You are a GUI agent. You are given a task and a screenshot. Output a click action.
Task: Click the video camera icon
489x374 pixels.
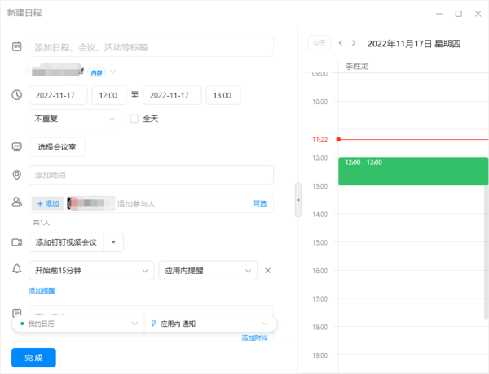tap(16, 242)
